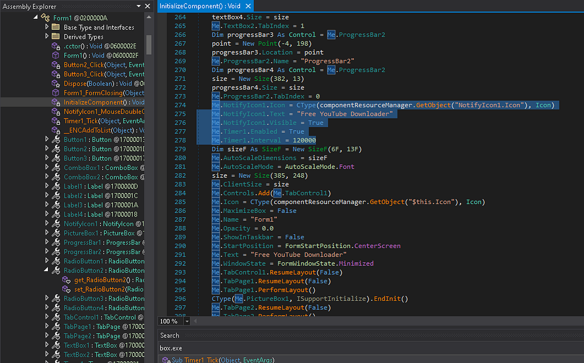This screenshot has width=584, height=363.
Task: Click the wrench property icon for ComboBox1
Action: [56, 168]
